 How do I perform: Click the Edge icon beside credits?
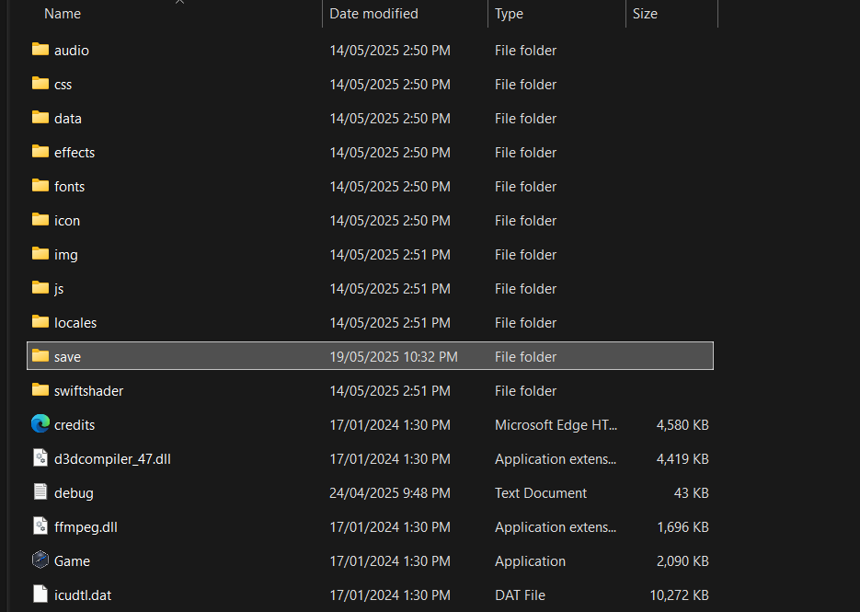[x=40, y=423]
